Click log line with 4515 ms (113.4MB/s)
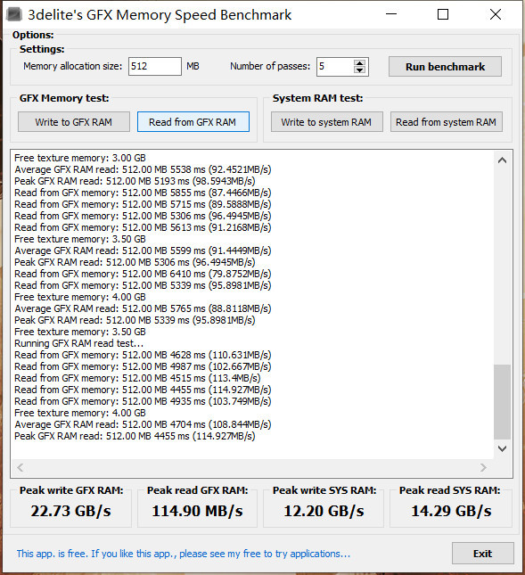Image resolution: width=525 pixels, height=575 pixels. [137, 378]
